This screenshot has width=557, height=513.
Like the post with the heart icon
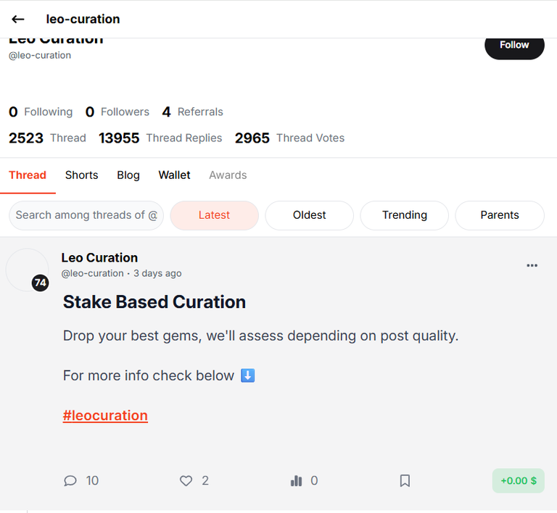pos(186,480)
